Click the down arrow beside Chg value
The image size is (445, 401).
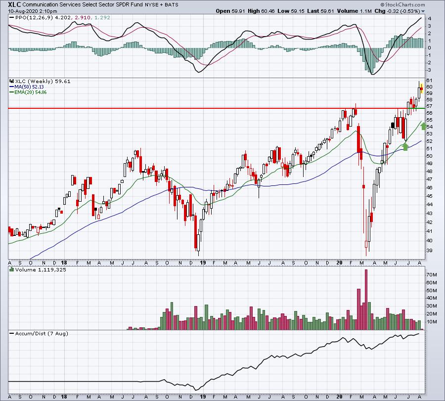coord(423,11)
